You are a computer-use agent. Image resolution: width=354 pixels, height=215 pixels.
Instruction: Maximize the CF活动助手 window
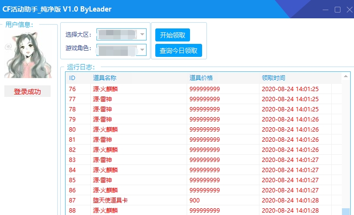click(x=337, y=9)
